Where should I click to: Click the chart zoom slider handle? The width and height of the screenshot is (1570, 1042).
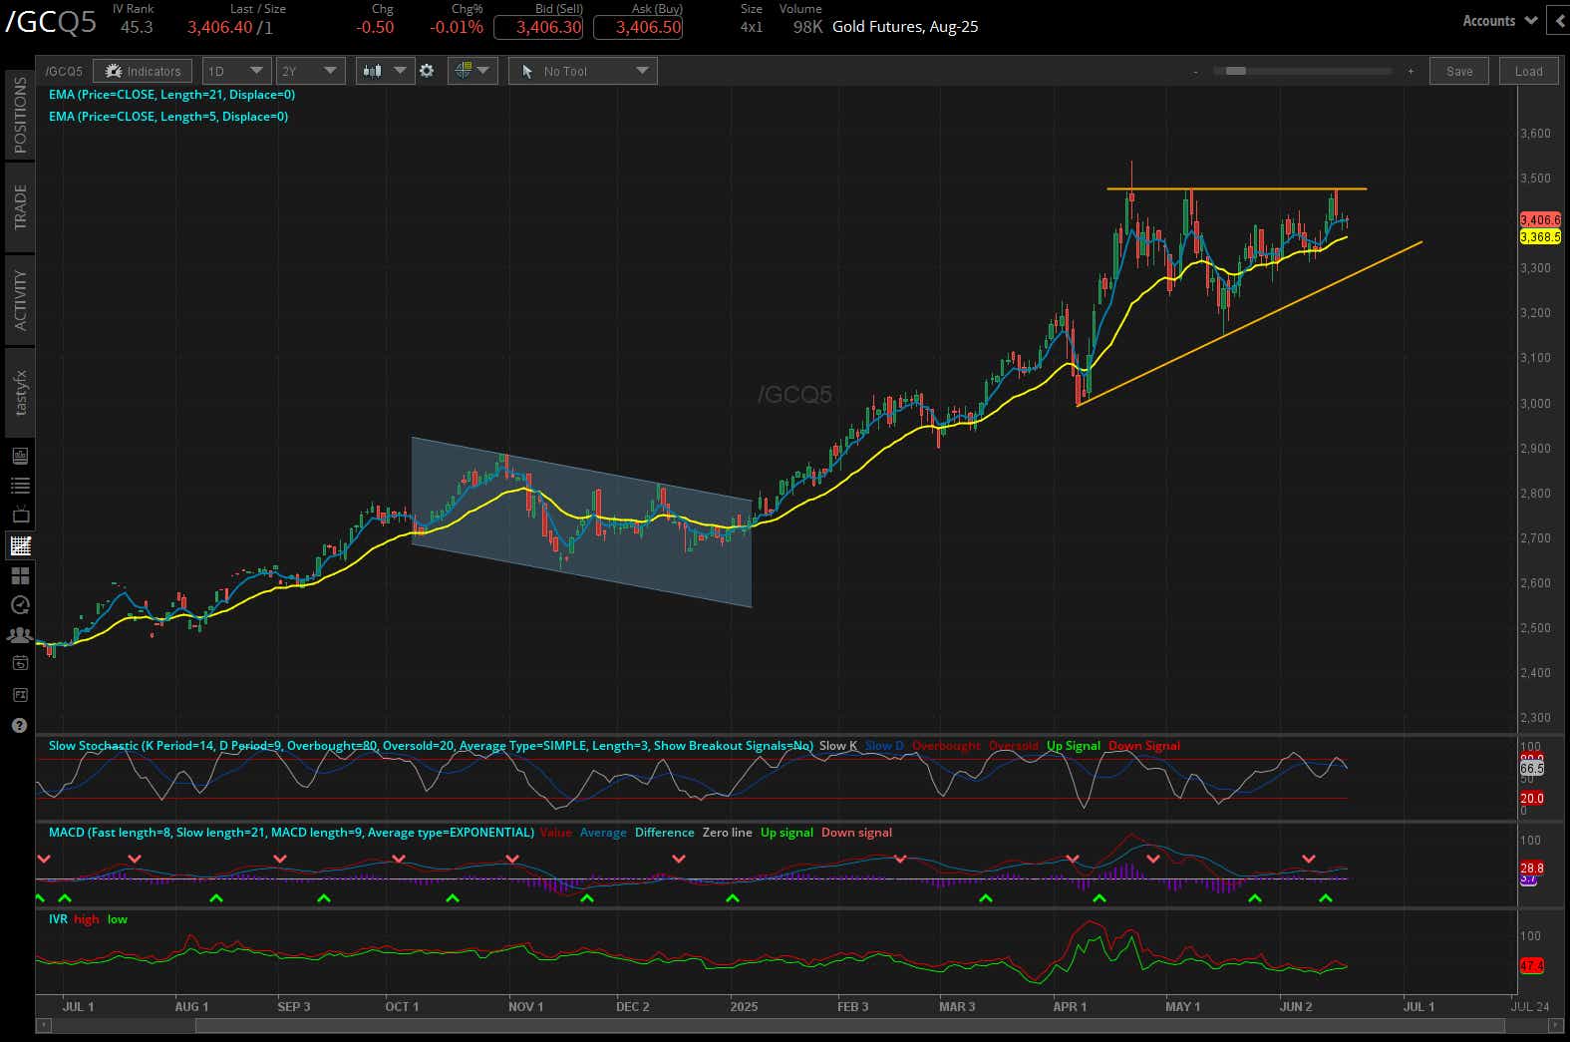point(1236,71)
